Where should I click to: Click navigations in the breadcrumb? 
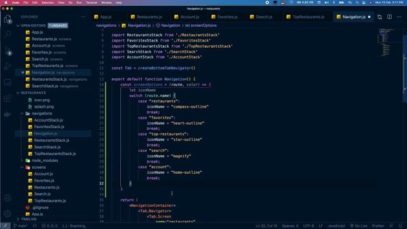coord(106,25)
